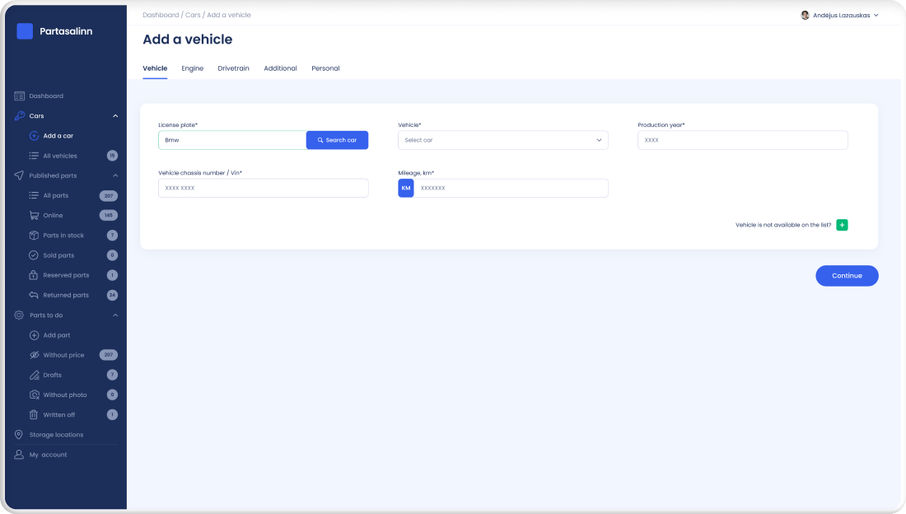
Task: Open Storage locations pin icon
Action: click(x=20, y=435)
